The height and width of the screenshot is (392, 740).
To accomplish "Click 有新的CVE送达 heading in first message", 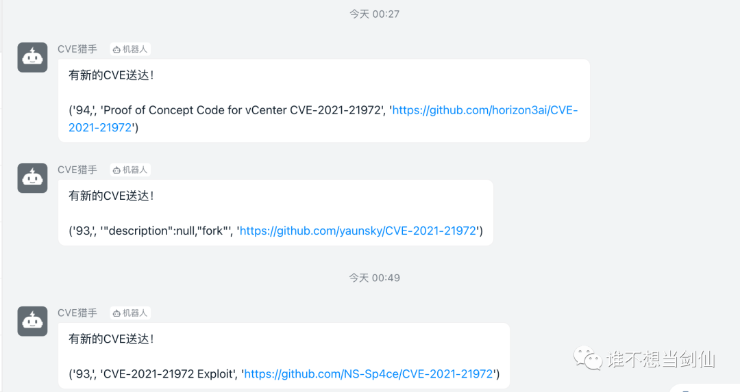I will tap(111, 75).
